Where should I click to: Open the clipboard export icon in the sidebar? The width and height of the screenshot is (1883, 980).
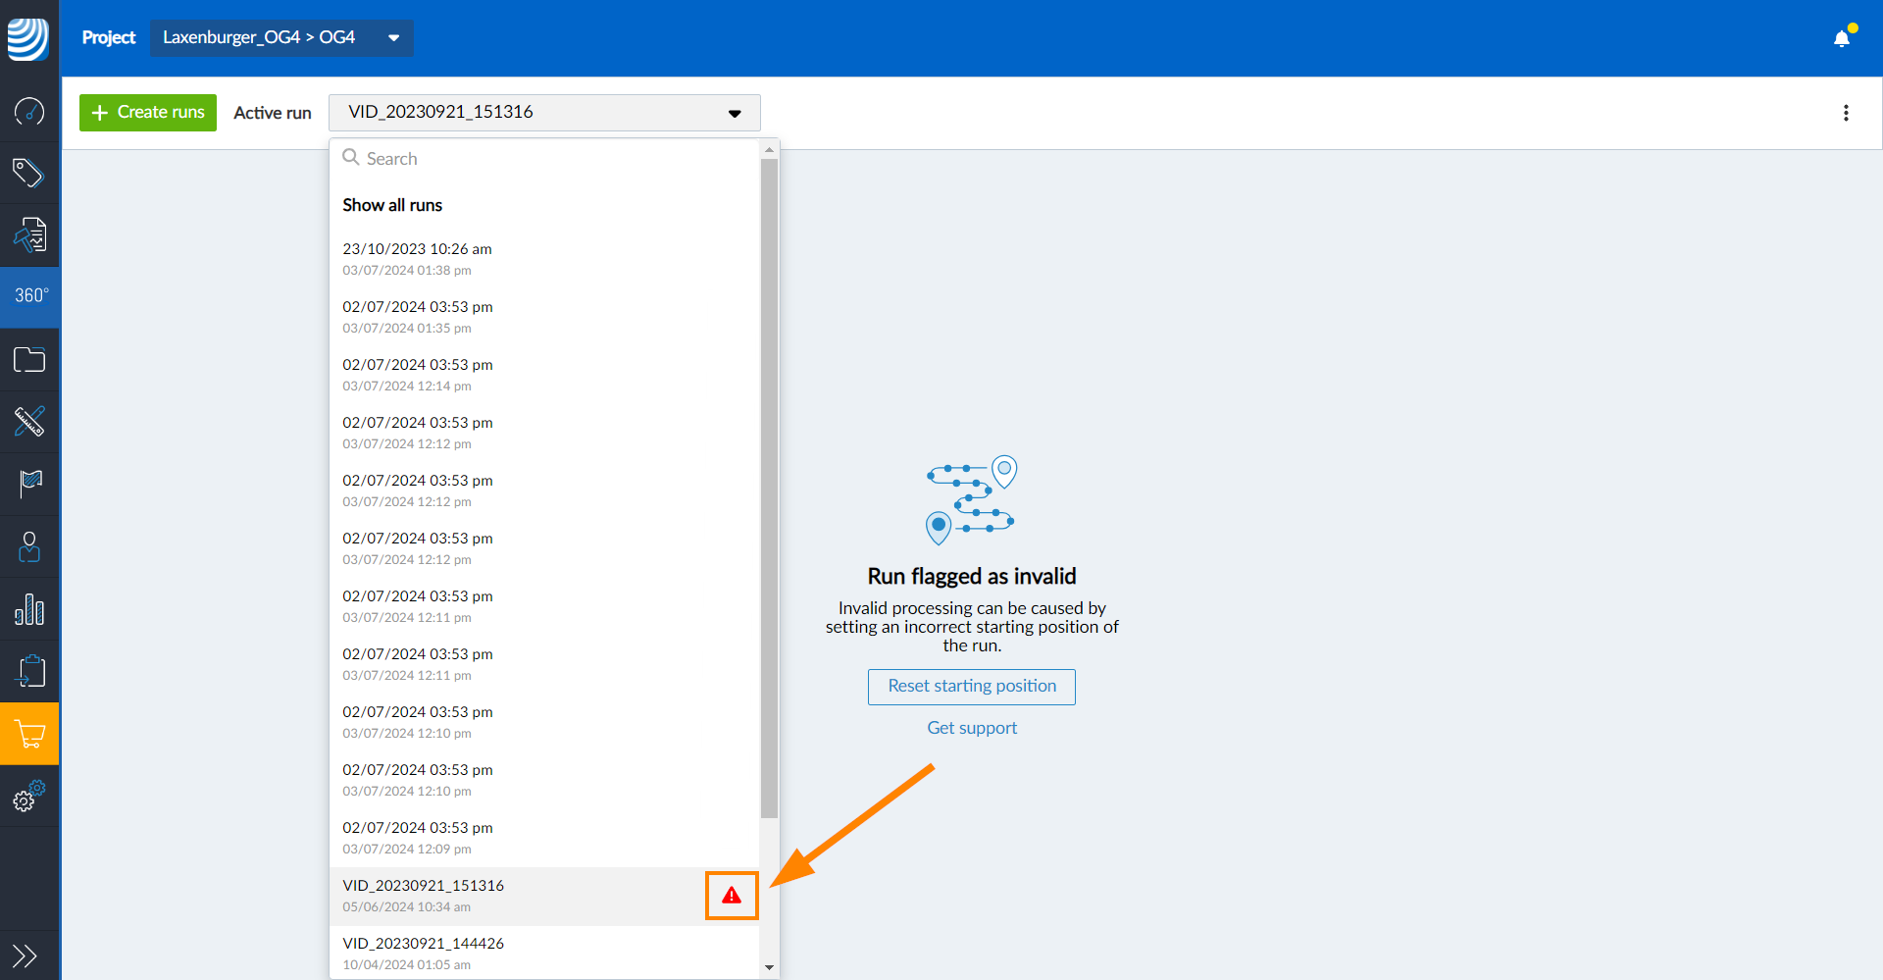(x=30, y=671)
